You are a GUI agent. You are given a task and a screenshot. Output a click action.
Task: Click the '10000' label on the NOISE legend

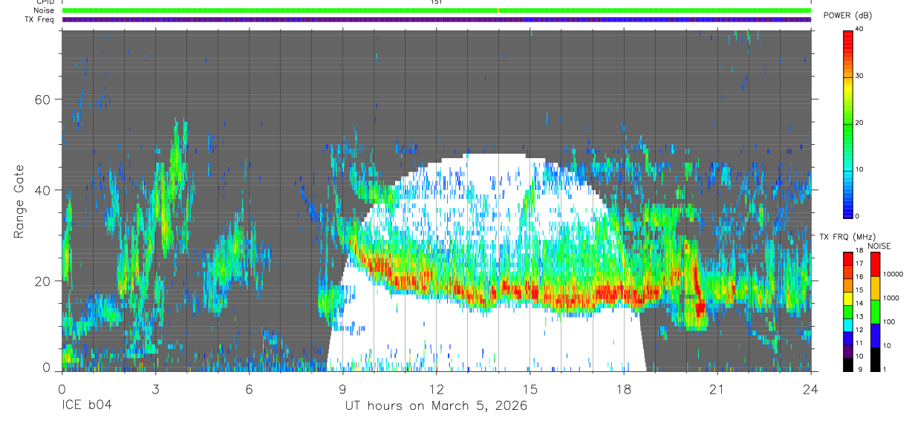[x=893, y=275]
